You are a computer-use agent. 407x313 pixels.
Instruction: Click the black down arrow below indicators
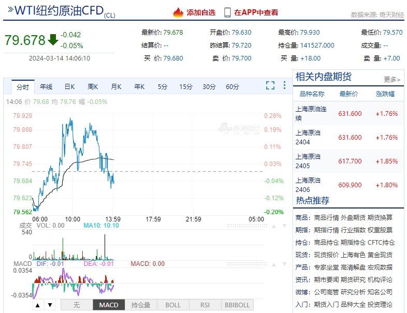50,305
